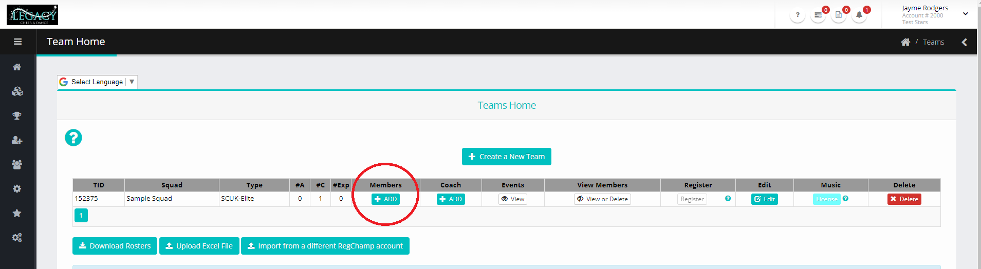Click the star icon in left sidebar
The width and height of the screenshot is (981, 269).
(x=17, y=213)
